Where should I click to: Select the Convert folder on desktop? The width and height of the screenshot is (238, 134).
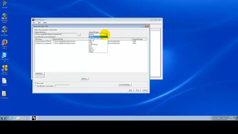click(4, 82)
